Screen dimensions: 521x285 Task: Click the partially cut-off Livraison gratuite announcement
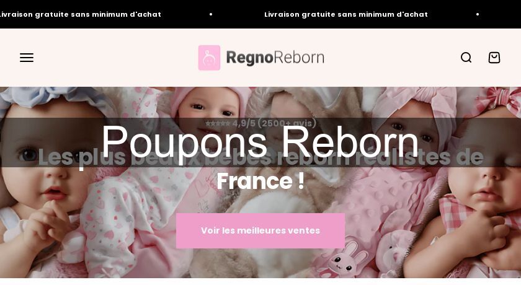pos(81,14)
